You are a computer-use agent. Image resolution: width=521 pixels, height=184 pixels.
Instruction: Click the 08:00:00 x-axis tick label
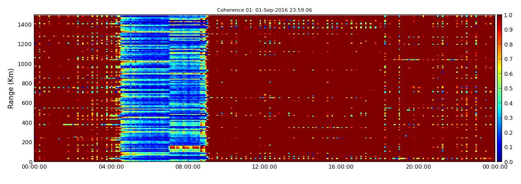[188, 167]
